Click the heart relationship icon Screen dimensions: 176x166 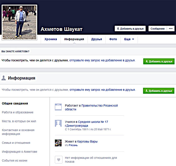59,160
